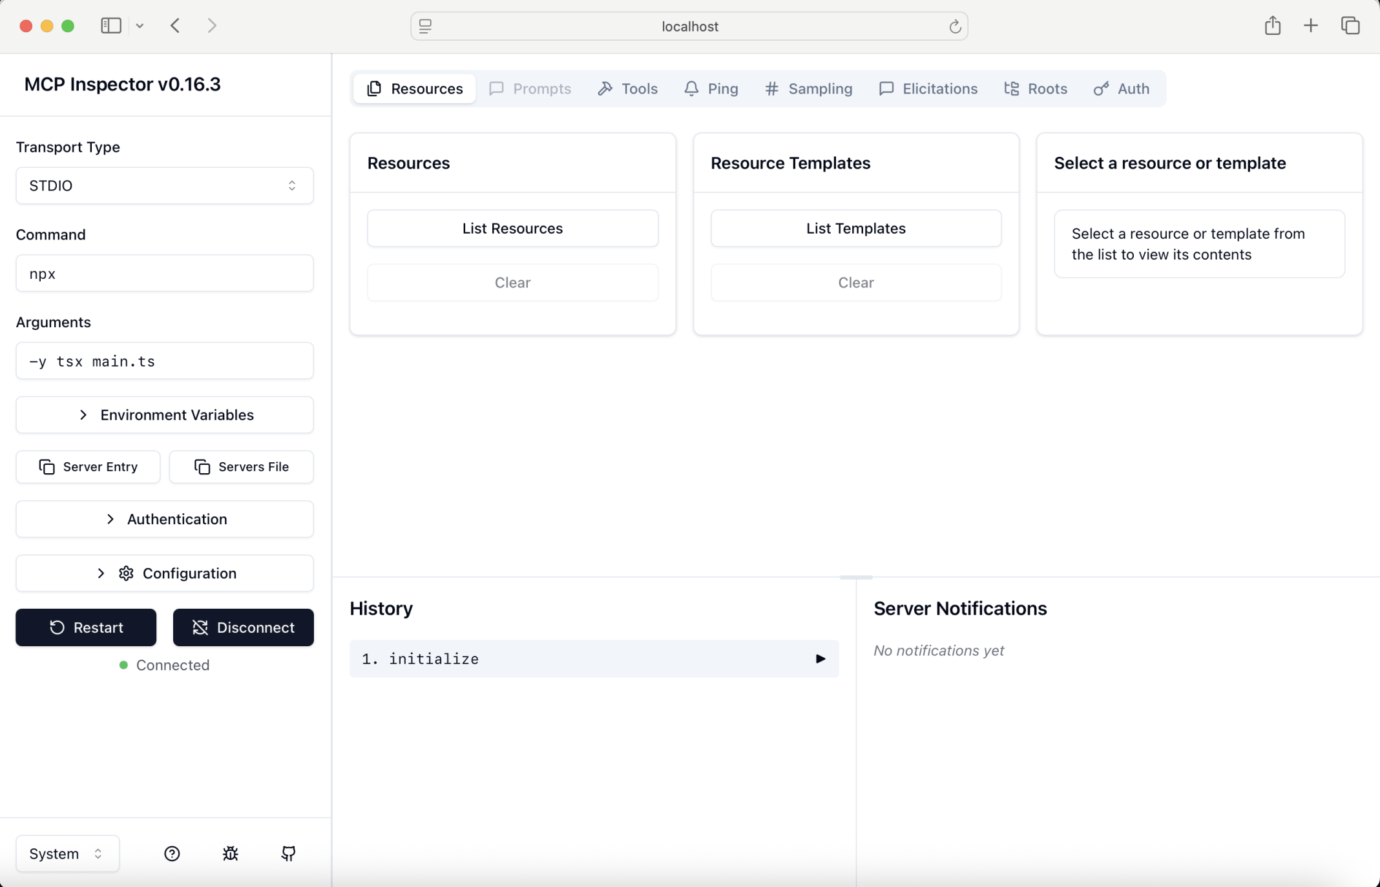The image size is (1380, 887).
Task: Click the Arguments input field
Action: [x=164, y=361]
